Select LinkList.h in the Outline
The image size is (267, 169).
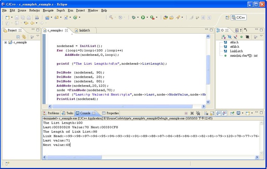click(x=236, y=51)
